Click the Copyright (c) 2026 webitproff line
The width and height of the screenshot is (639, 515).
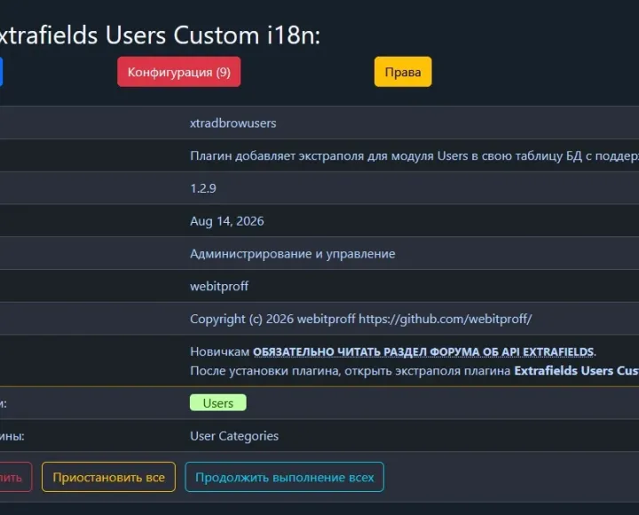[x=361, y=319]
